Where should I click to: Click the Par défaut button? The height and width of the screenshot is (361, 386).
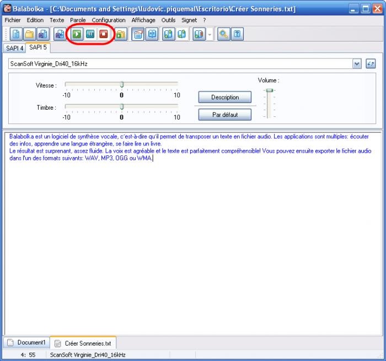[225, 115]
